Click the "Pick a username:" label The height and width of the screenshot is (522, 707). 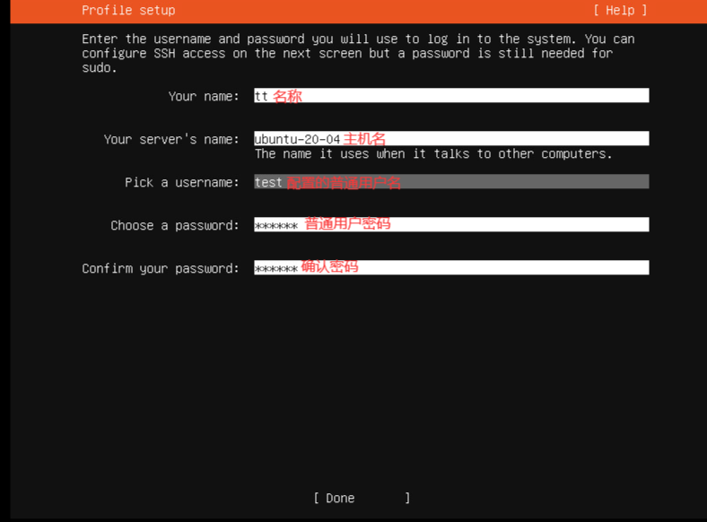[182, 182]
